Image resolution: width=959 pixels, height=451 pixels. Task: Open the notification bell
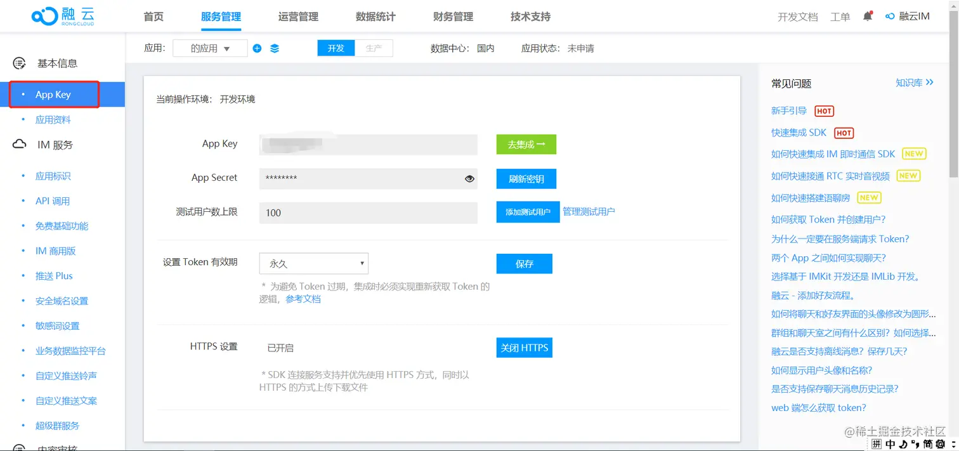point(868,16)
